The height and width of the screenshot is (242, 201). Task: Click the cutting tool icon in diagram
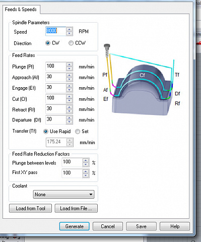click(x=107, y=50)
